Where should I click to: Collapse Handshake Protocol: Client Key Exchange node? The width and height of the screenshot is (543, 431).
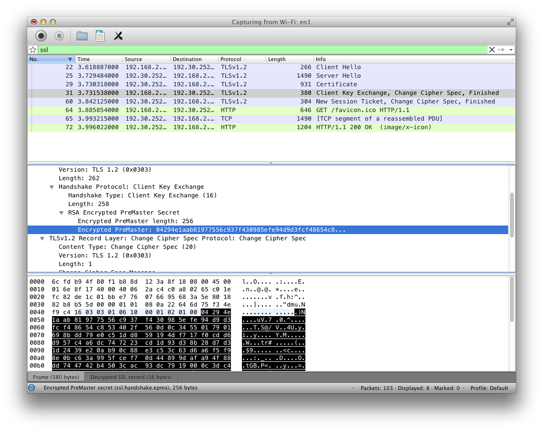coord(52,187)
